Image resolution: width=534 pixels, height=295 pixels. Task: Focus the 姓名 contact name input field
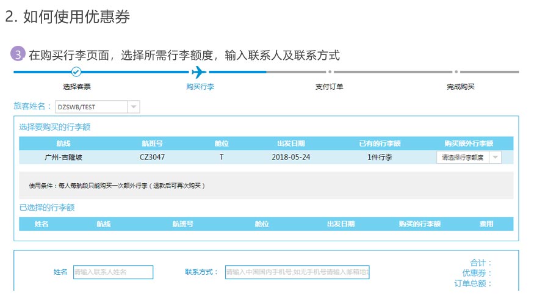pos(113,272)
